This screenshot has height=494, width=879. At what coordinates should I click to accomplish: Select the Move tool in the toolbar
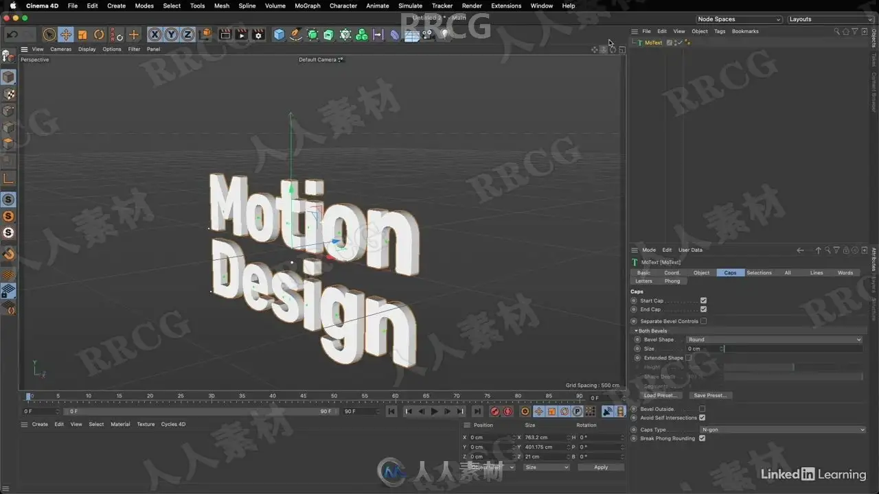tap(66, 34)
